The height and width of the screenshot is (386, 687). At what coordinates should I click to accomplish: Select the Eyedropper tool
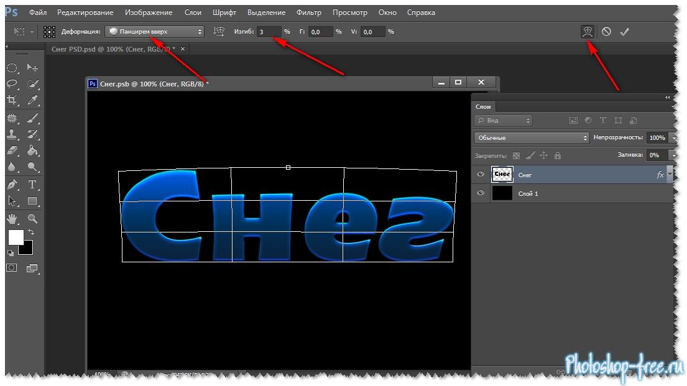[33, 100]
